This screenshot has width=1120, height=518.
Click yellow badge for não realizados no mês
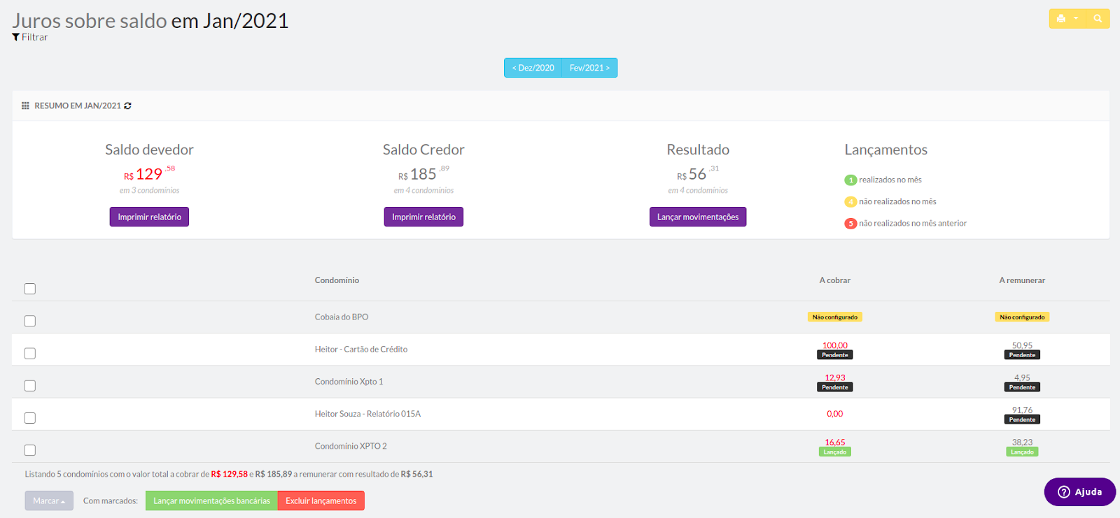(x=850, y=202)
